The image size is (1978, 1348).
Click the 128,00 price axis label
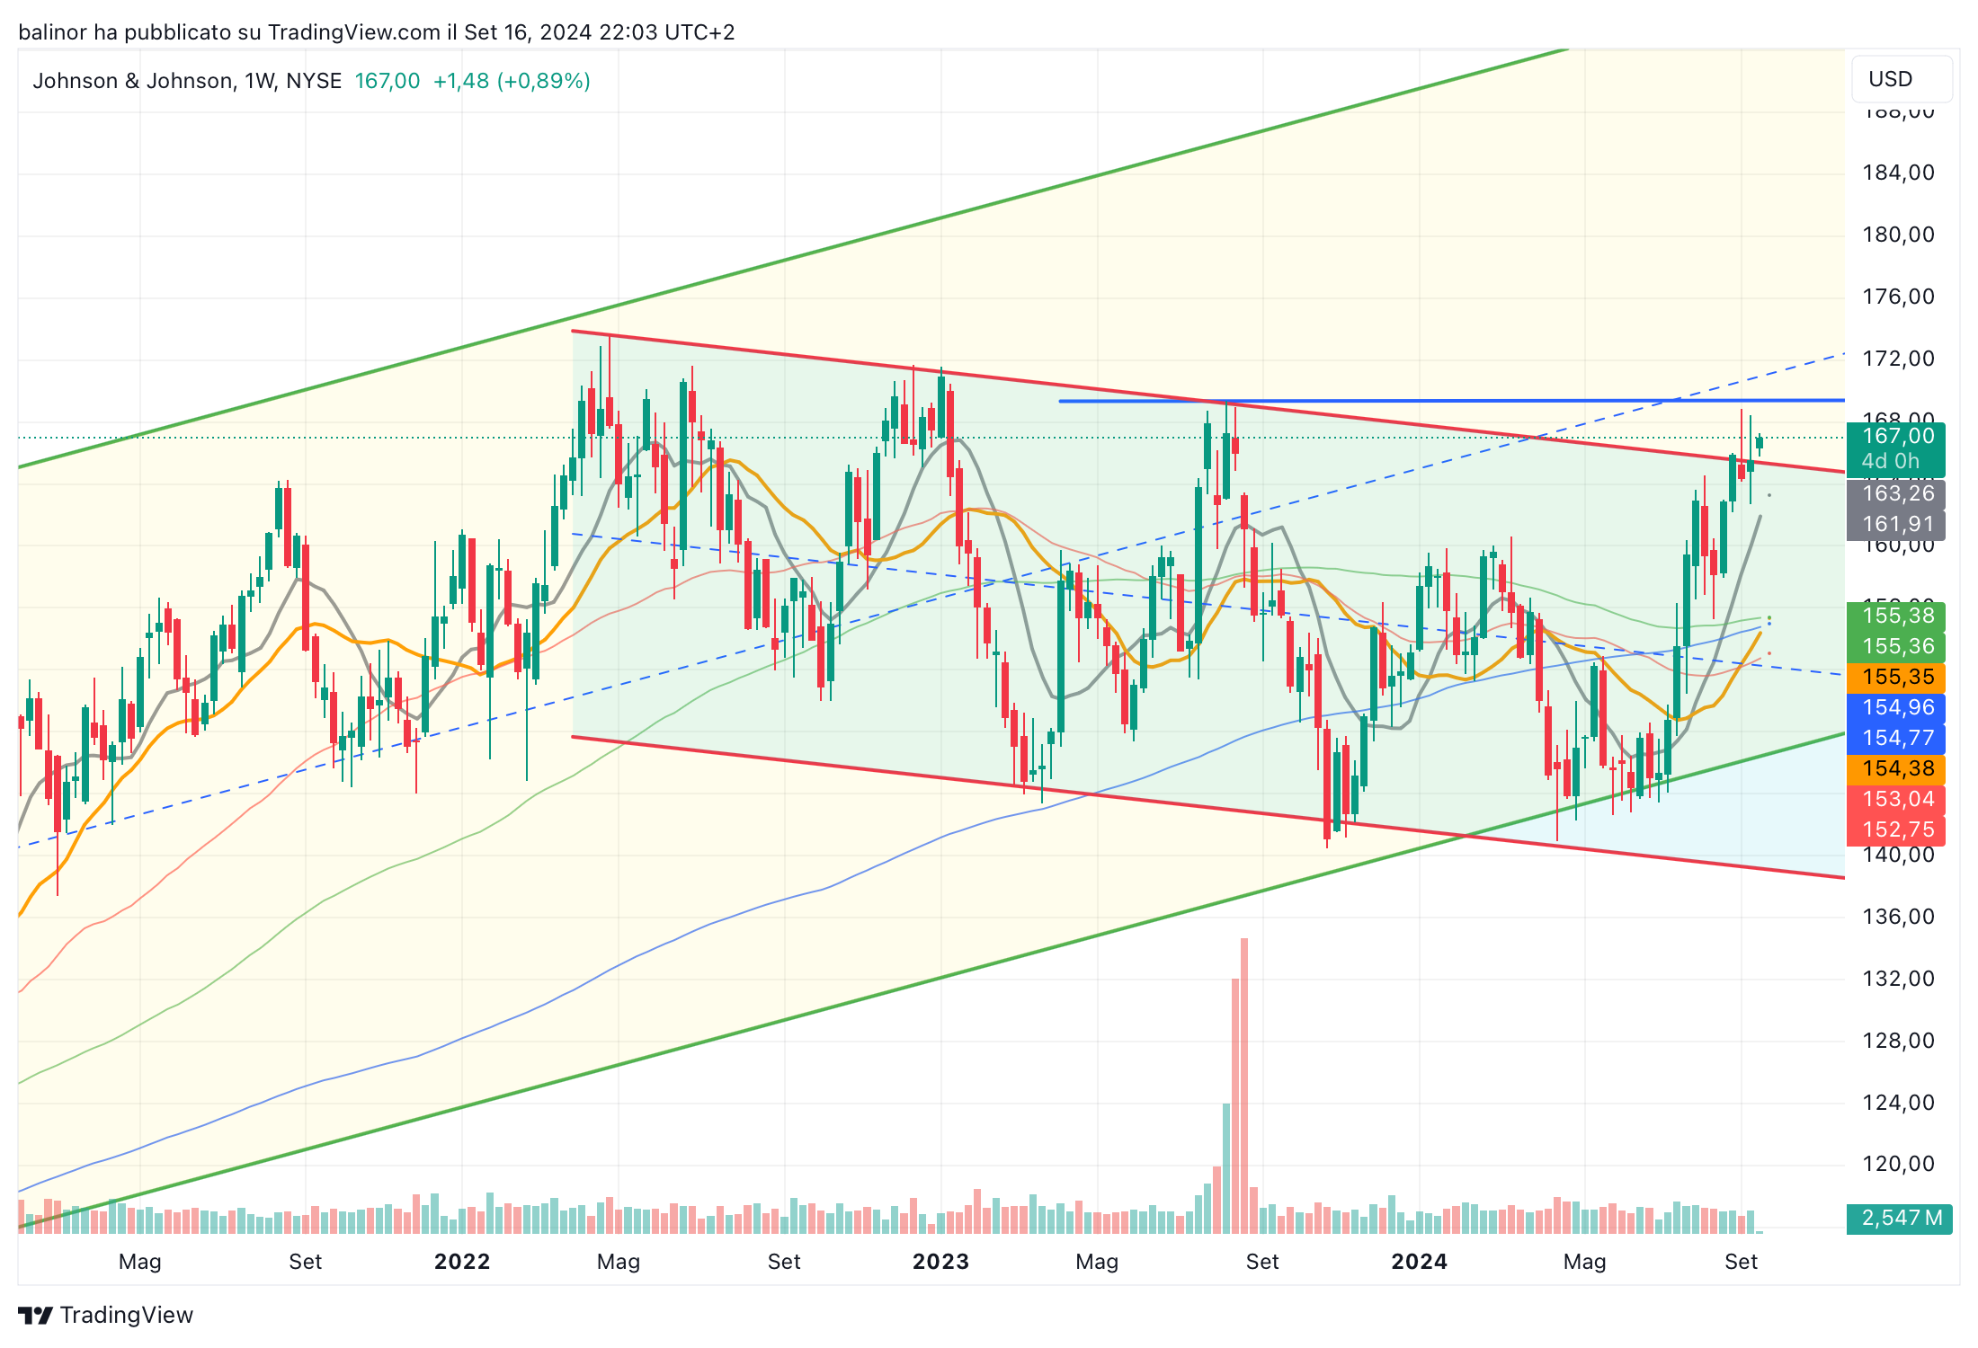click(1898, 1041)
